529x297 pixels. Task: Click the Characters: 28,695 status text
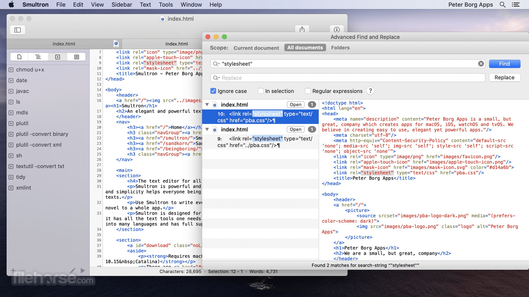click(x=180, y=271)
